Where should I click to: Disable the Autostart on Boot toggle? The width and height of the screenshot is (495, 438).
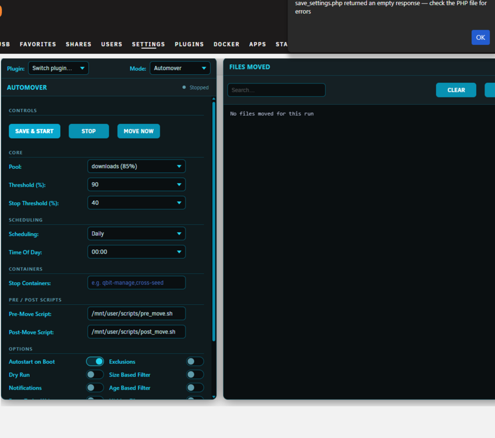pos(95,361)
